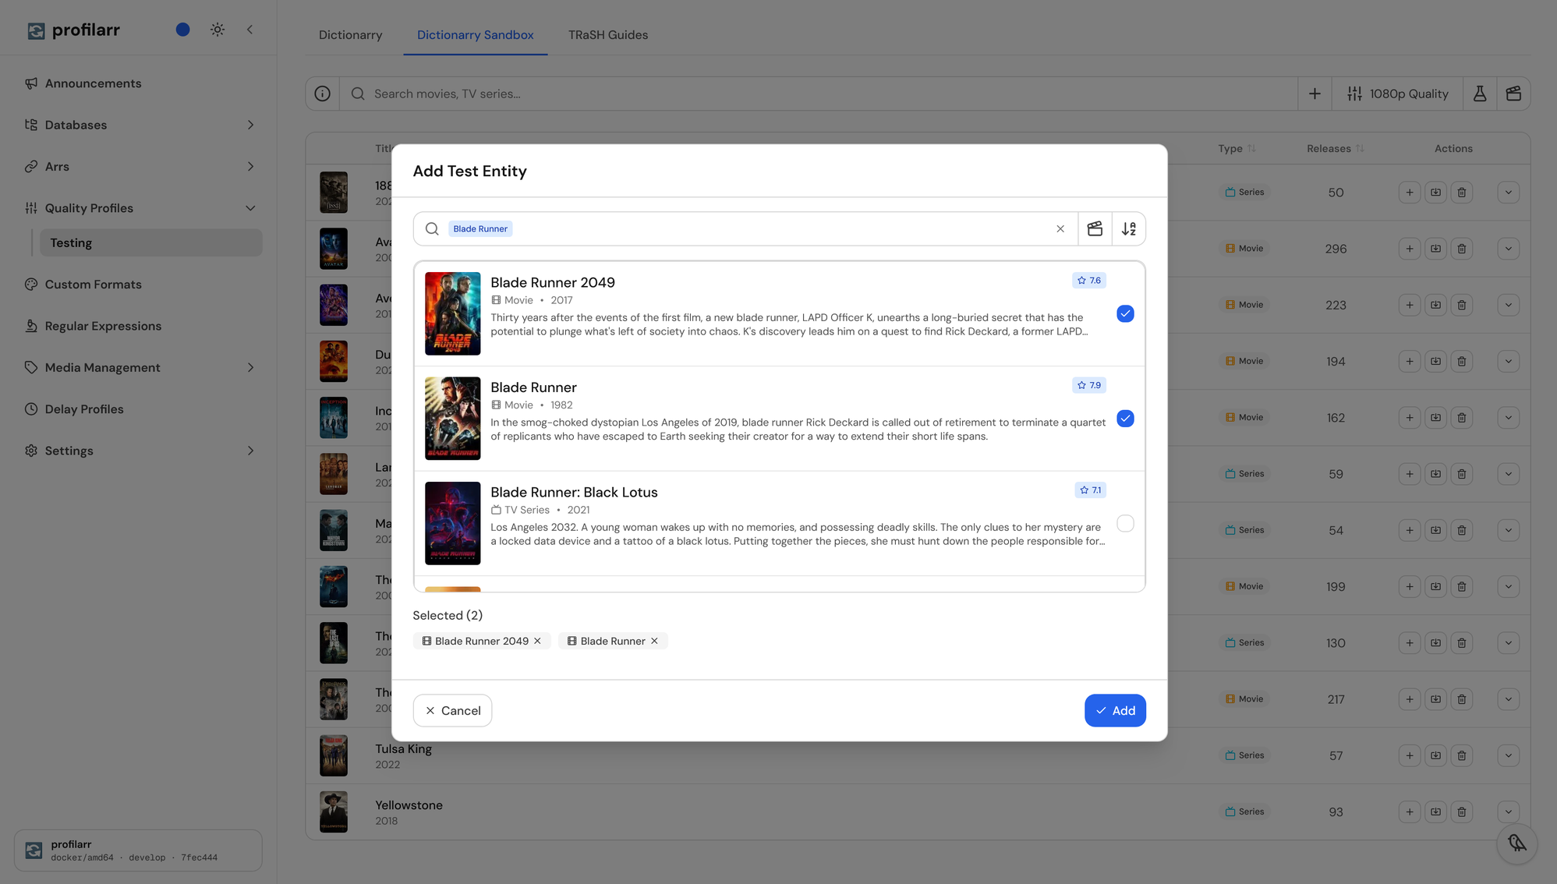This screenshot has height=884, width=1557.
Task: Add release for Yellowstone row
Action: (1409, 812)
